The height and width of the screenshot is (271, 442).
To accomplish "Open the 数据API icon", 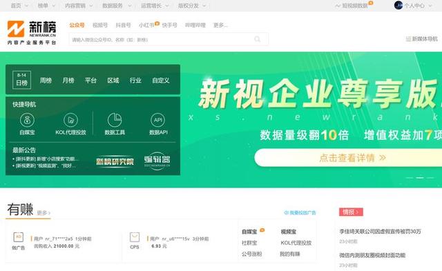I will pyautogui.click(x=158, y=120).
